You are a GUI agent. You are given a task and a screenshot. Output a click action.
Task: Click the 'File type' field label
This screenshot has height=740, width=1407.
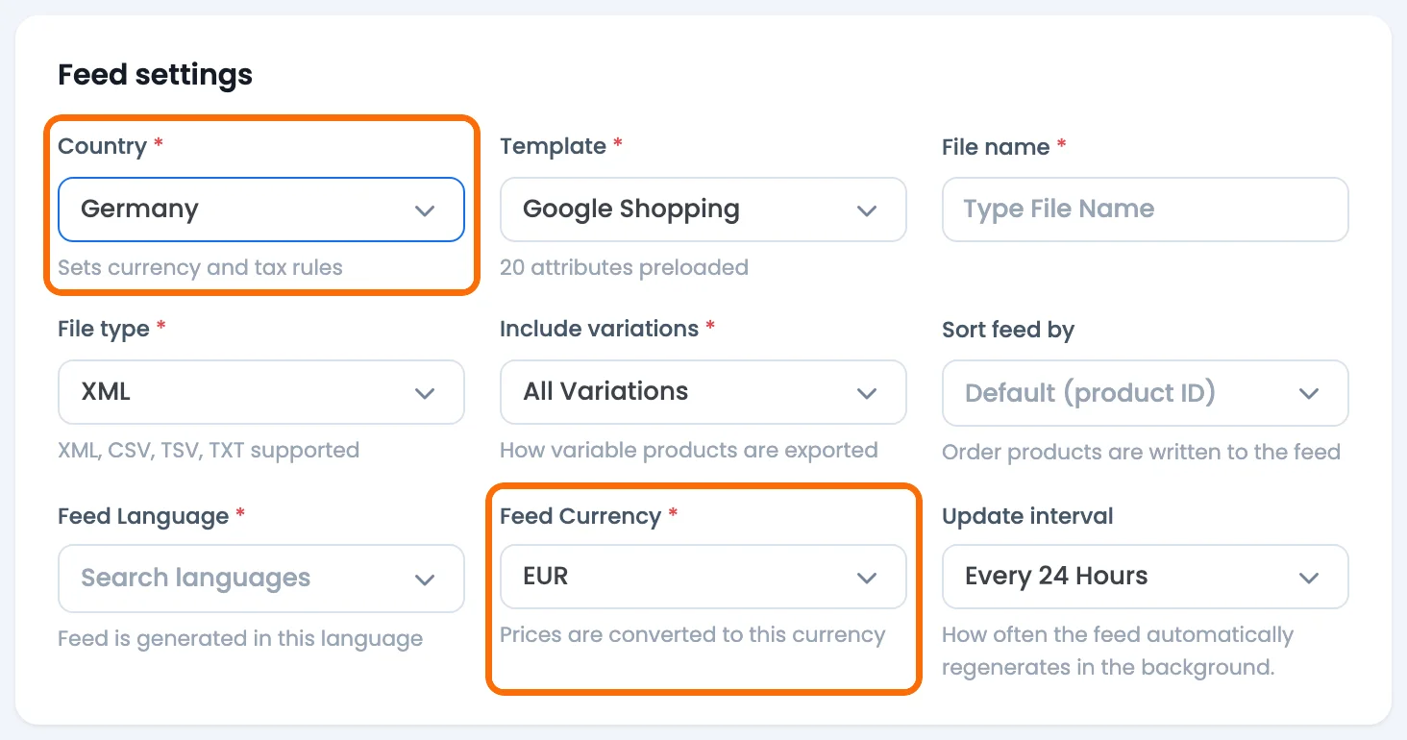[104, 329]
